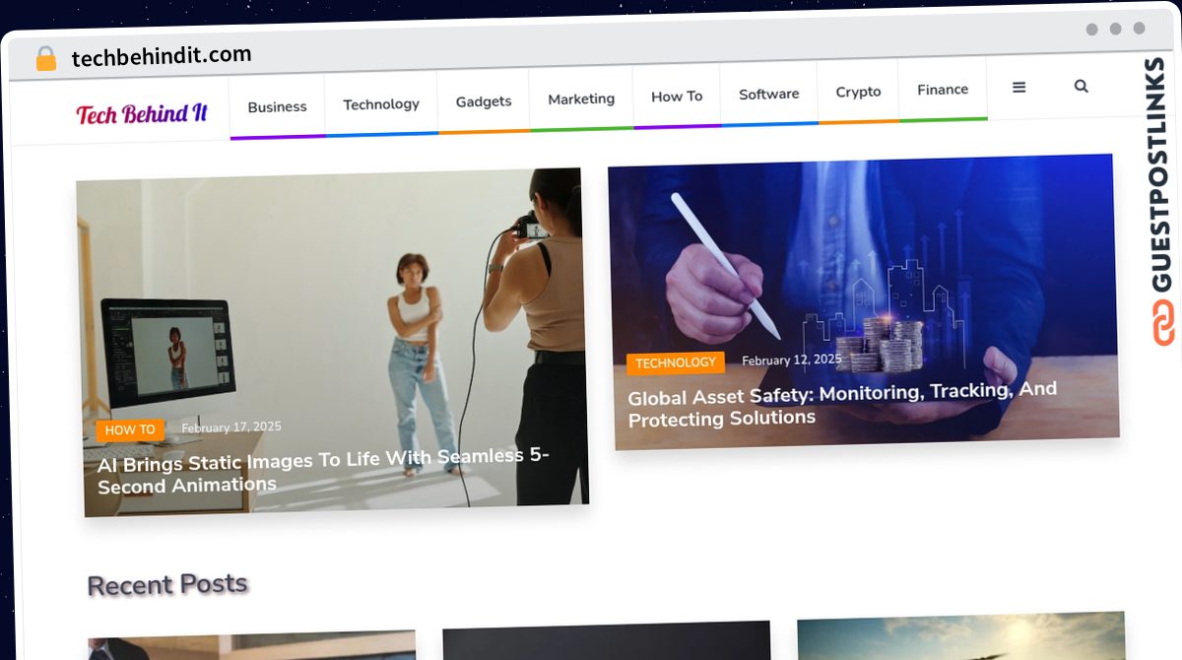Open the Marketing category
This screenshot has width=1182, height=660.
pos(581,99)
